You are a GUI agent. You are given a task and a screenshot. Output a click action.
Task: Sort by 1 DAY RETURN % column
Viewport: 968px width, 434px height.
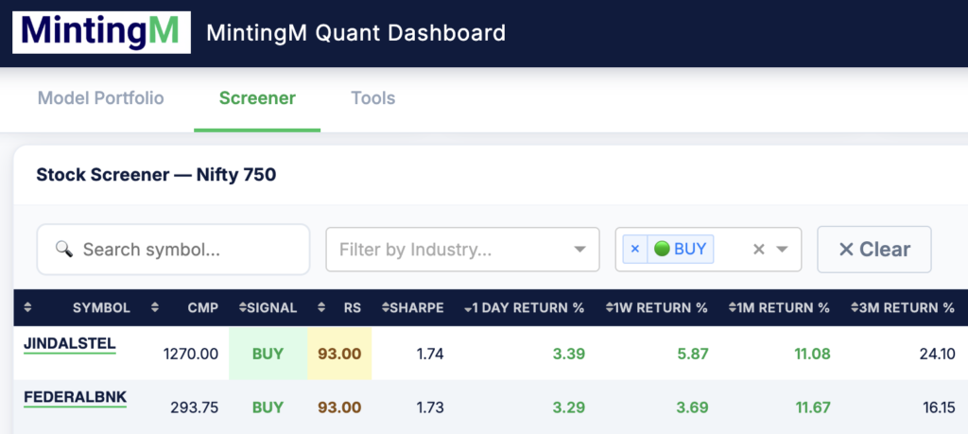(524, 307)
